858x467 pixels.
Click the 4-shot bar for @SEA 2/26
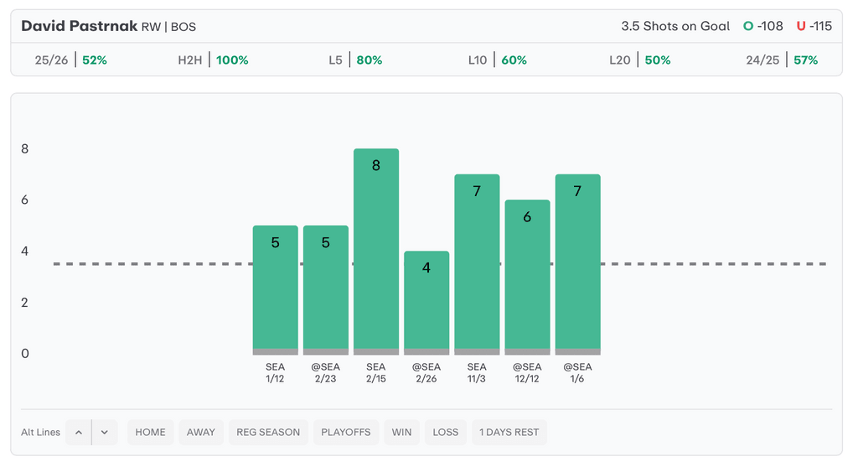click(x=426, y=302)
